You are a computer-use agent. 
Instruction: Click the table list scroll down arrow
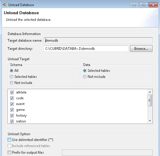click(150, 121)
